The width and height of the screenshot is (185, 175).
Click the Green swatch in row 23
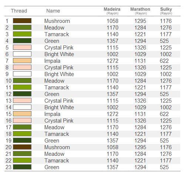click(22, 167)
